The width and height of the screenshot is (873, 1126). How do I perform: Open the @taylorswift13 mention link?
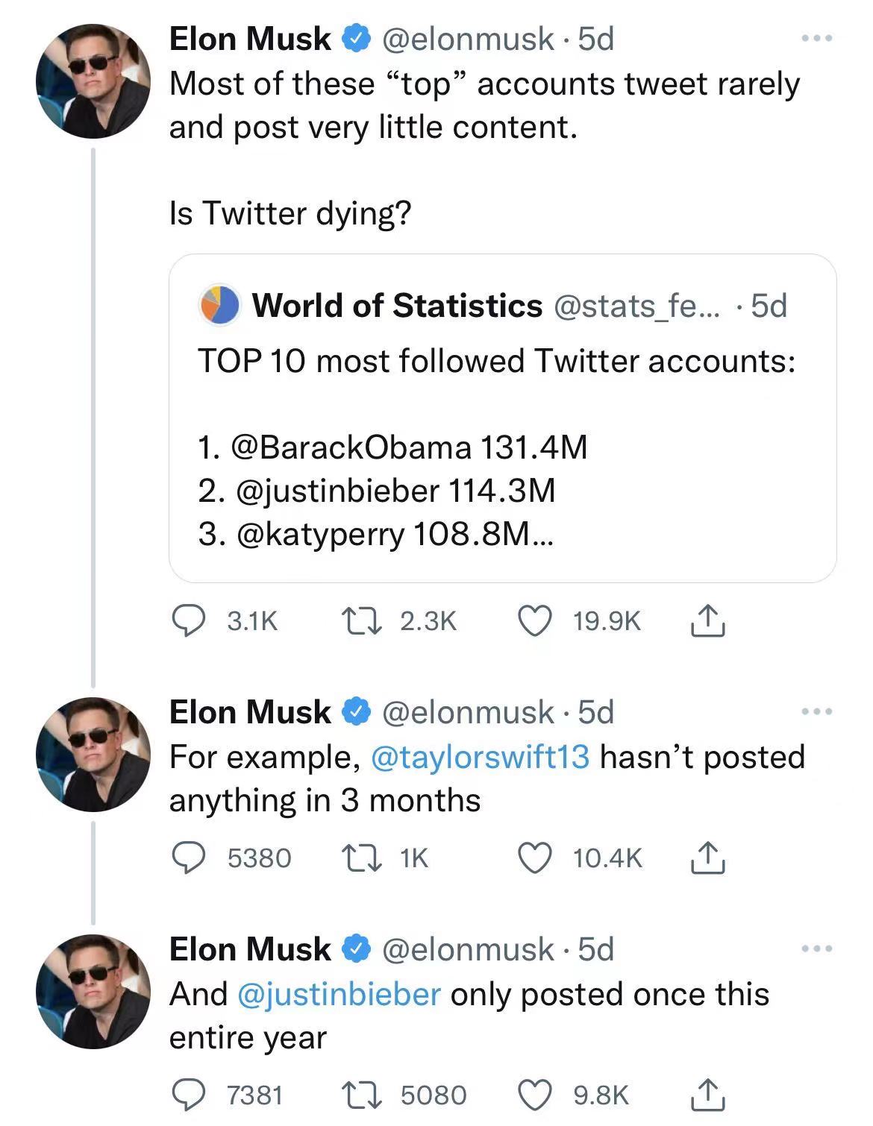pyautogui.click(x=480, y=758)
